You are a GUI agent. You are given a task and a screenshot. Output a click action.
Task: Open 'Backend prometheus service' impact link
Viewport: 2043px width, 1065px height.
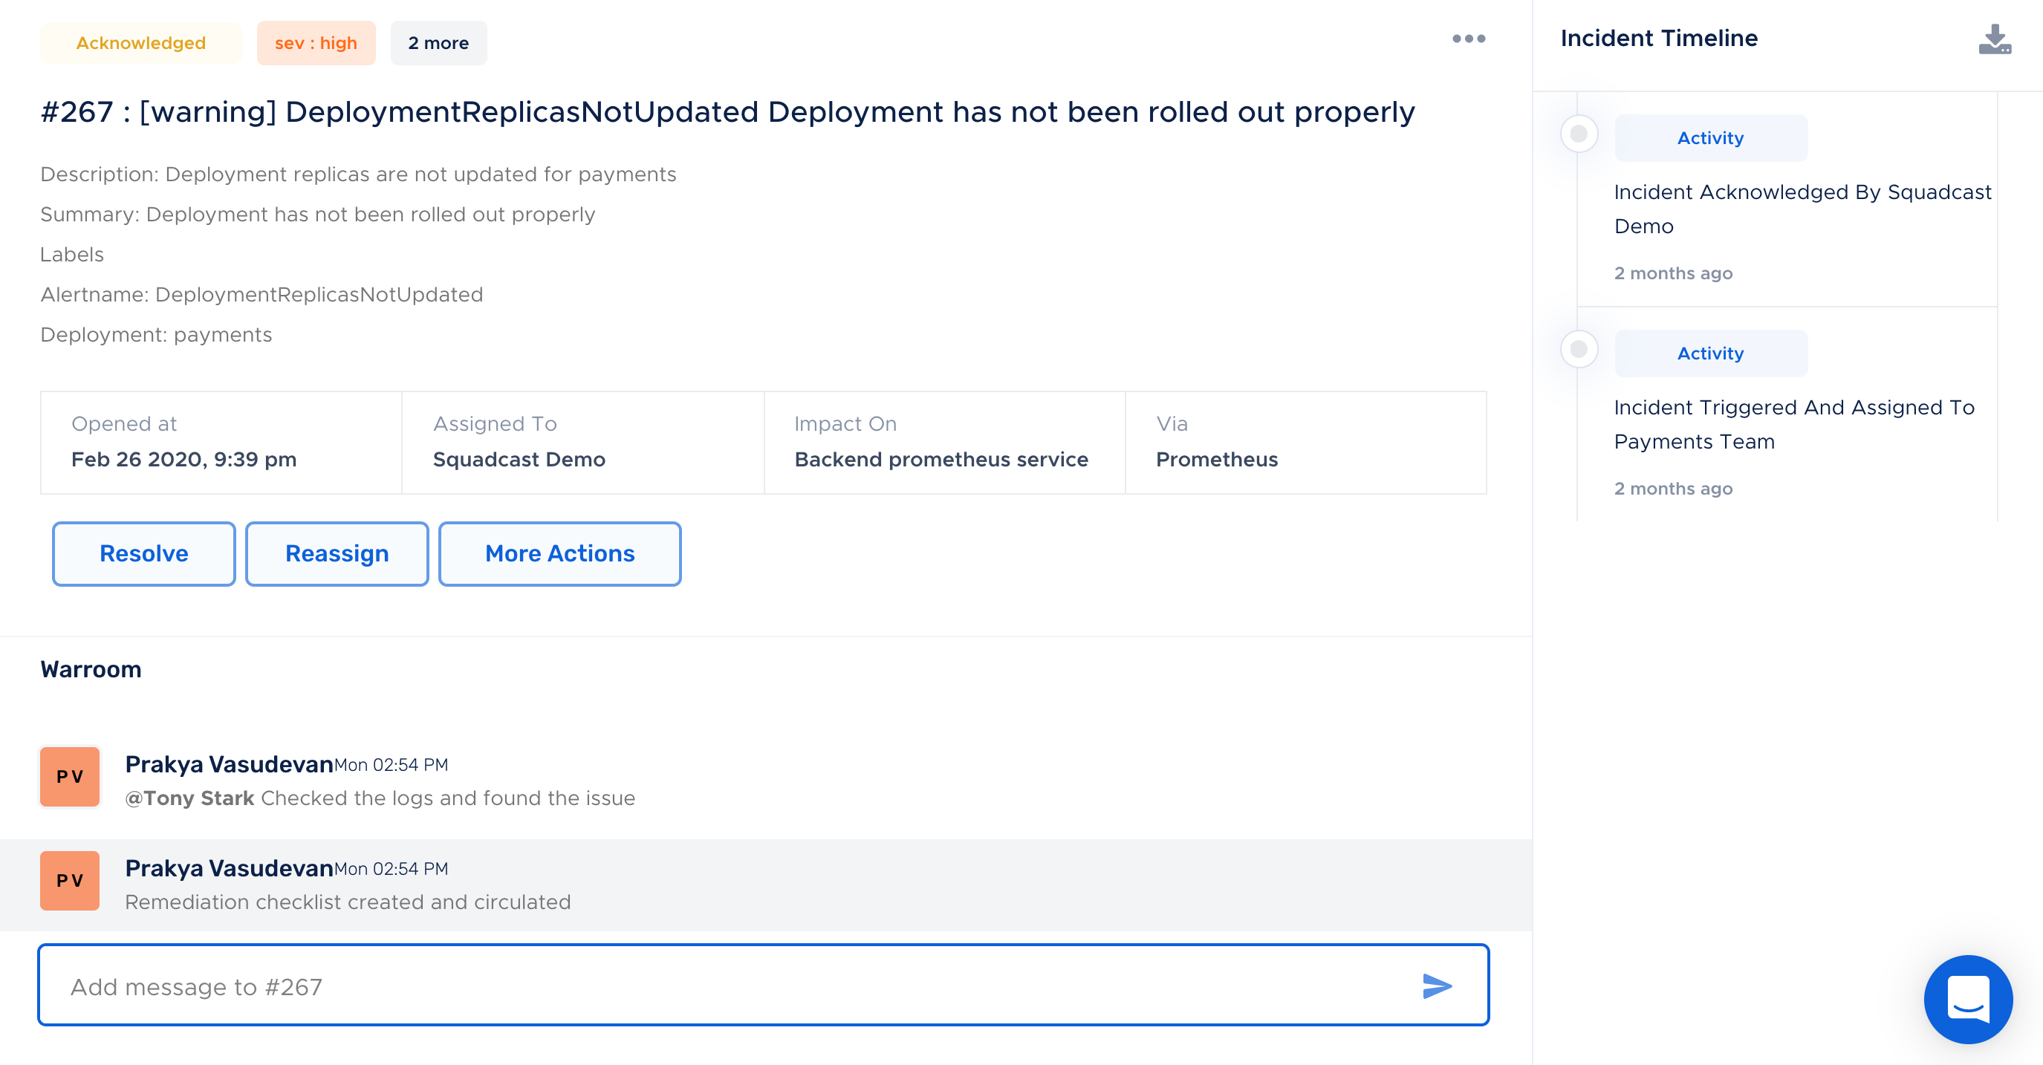click(941, 459)
